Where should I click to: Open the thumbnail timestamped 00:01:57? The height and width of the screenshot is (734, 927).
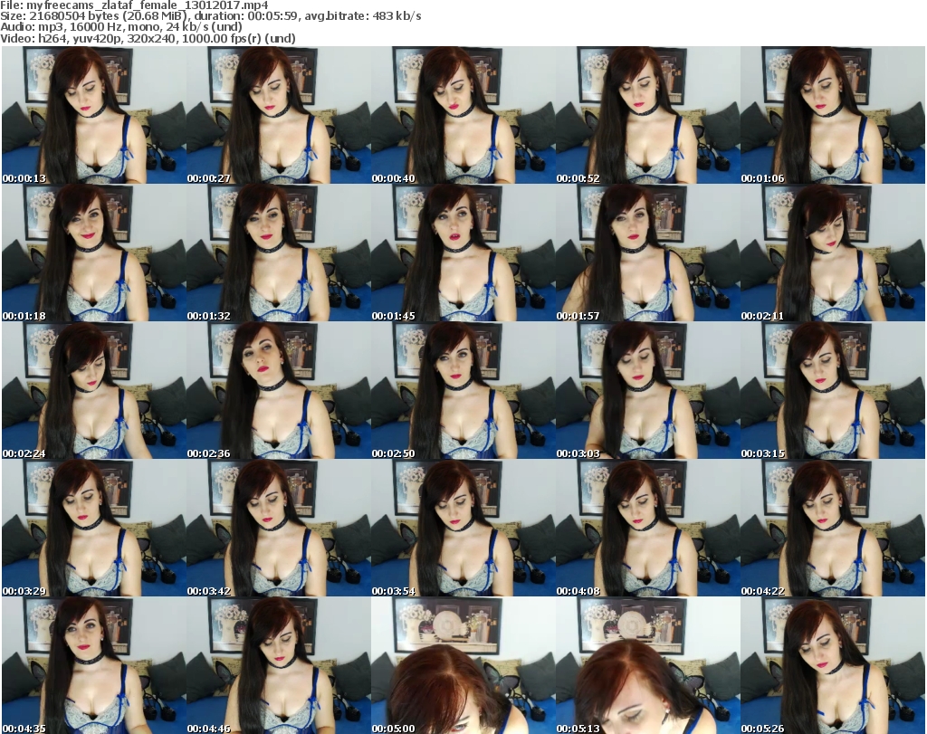tap(647, 253)
